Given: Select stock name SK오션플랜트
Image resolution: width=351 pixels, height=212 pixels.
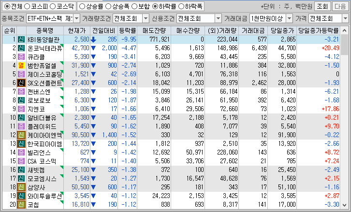Looking at the screenshot, I should click(44, 83).
